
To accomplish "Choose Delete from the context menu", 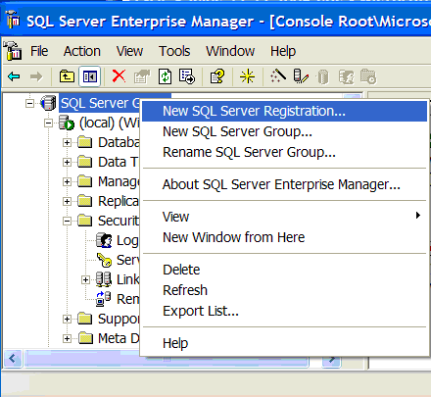I will point(284,270).
